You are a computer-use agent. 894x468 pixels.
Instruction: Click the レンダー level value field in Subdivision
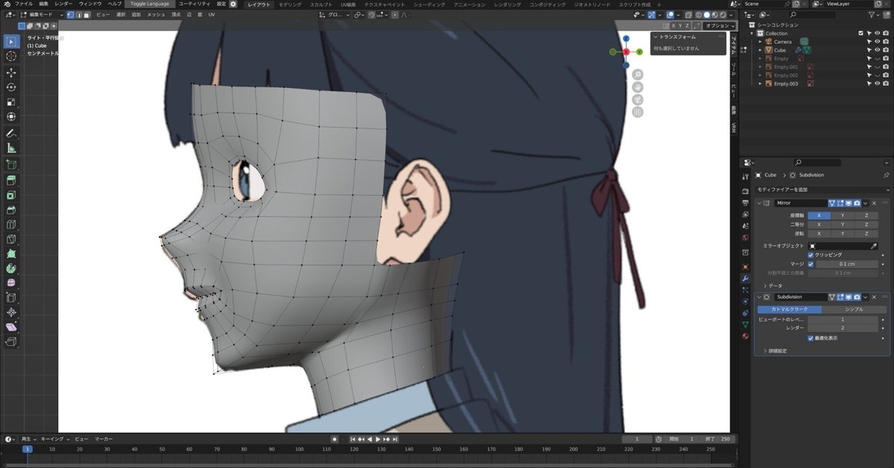843,328
